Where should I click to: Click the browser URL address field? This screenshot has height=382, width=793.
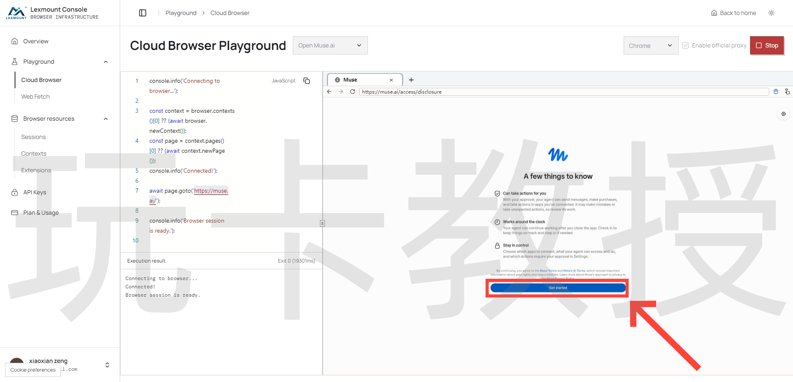[x=564, y=92]
